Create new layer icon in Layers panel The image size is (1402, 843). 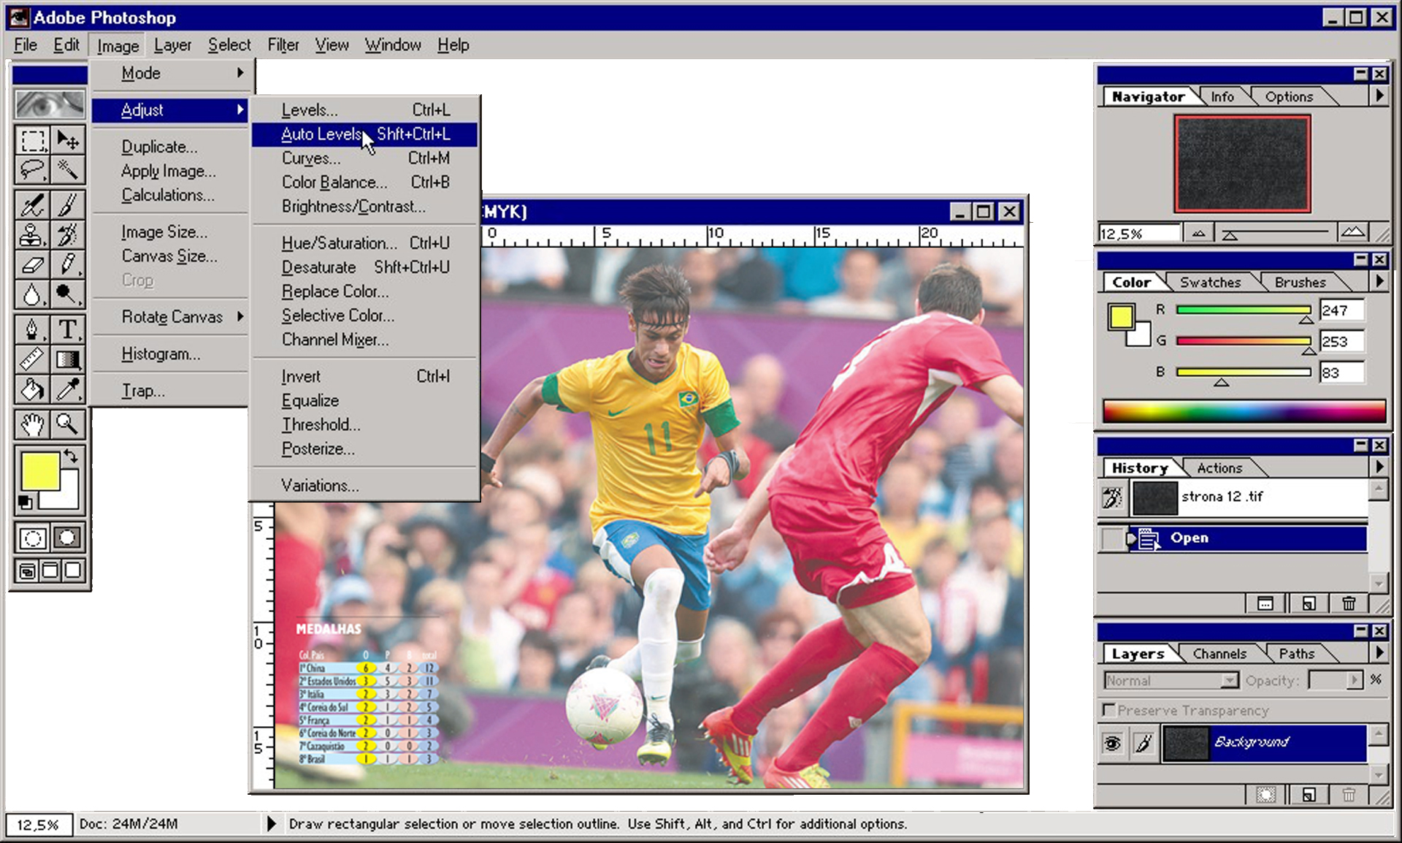click(1309, 794)
